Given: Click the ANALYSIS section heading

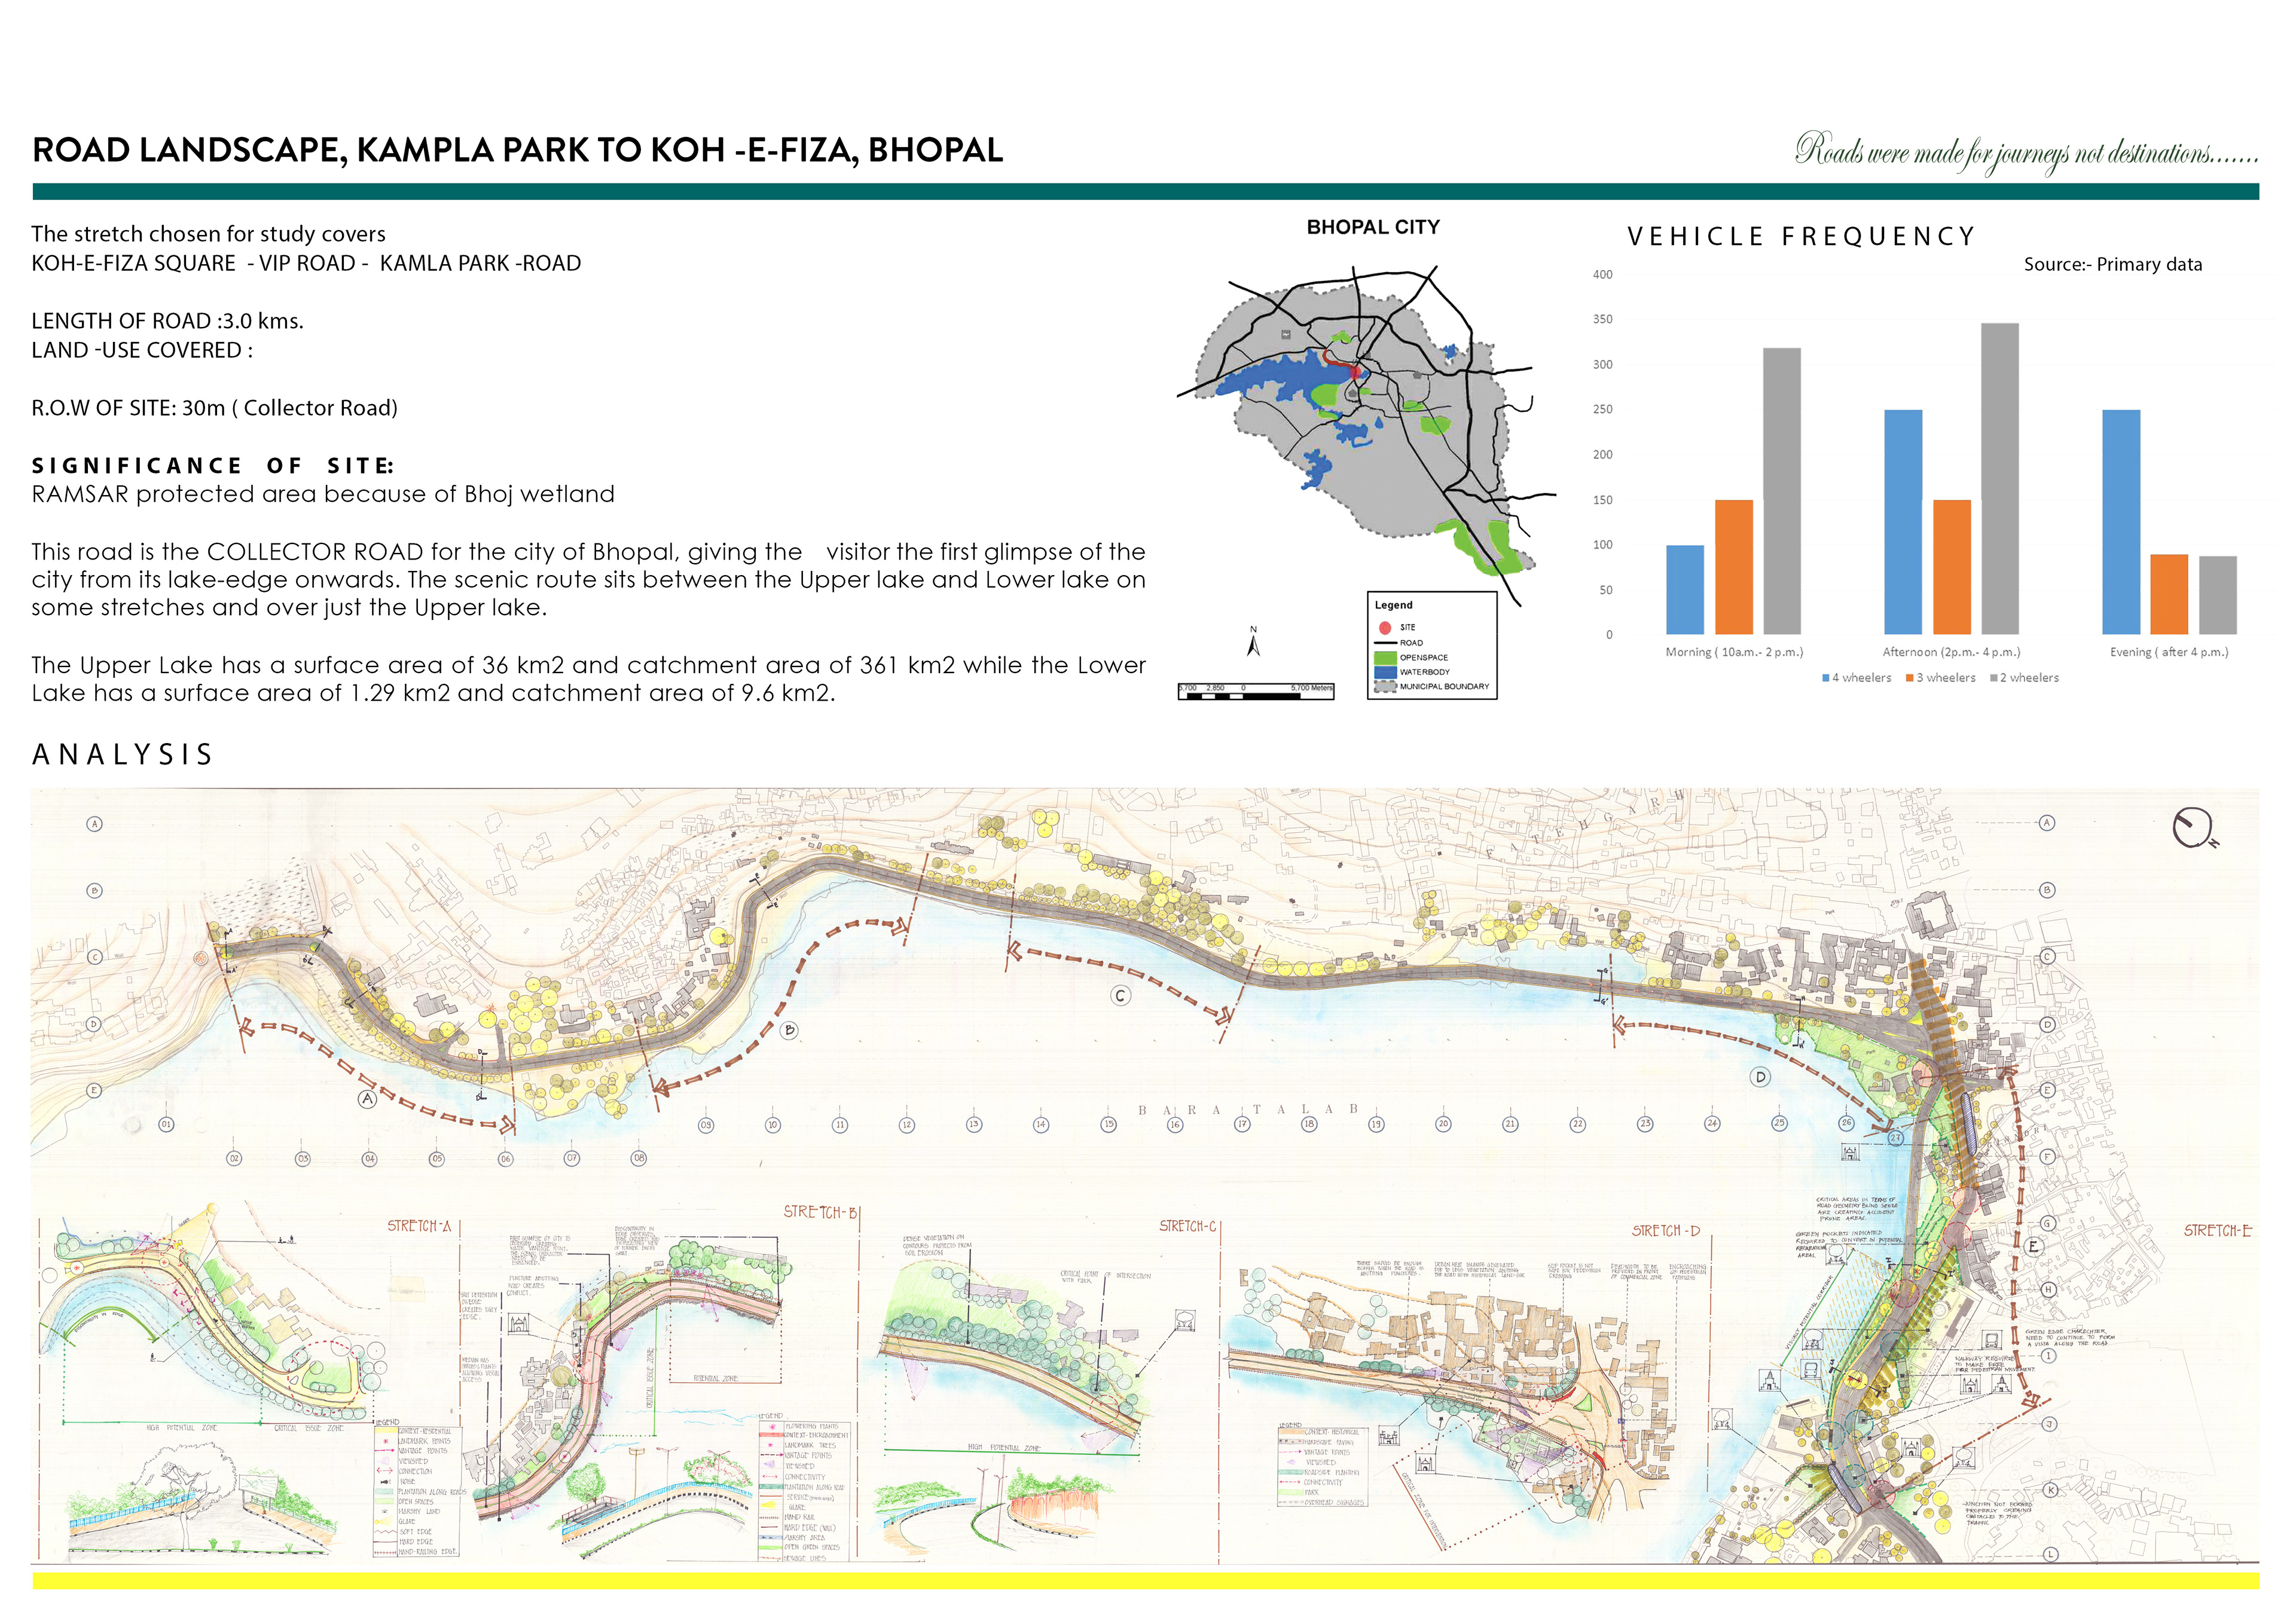Looking at the screenshot, I should click(123, 755).
